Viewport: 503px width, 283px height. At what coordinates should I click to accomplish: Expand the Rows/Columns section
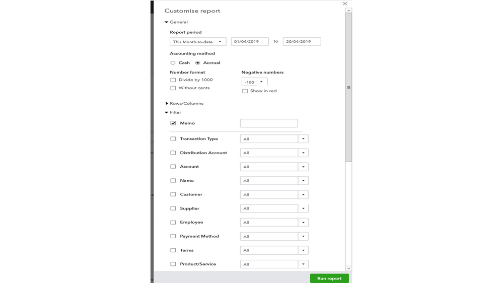pos(167,103)
